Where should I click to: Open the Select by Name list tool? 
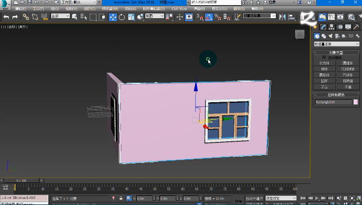point(83,17)
